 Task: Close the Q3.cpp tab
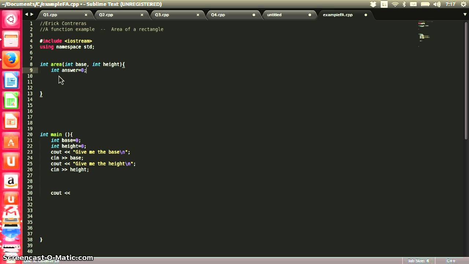(x=198, y=15)
